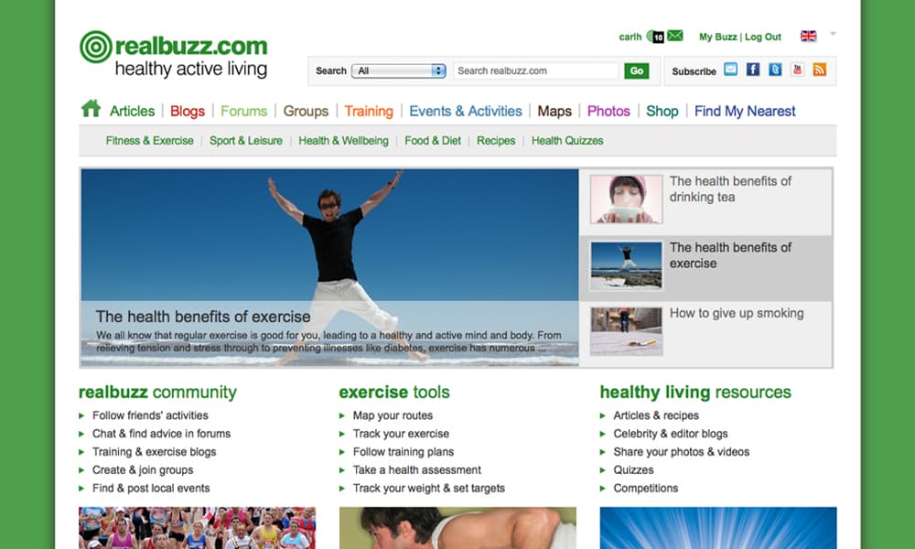The height and width of the screenshot is (549, 915).
Task: Select the Health & Wellbeing submenu item
Action: (343, 141)
